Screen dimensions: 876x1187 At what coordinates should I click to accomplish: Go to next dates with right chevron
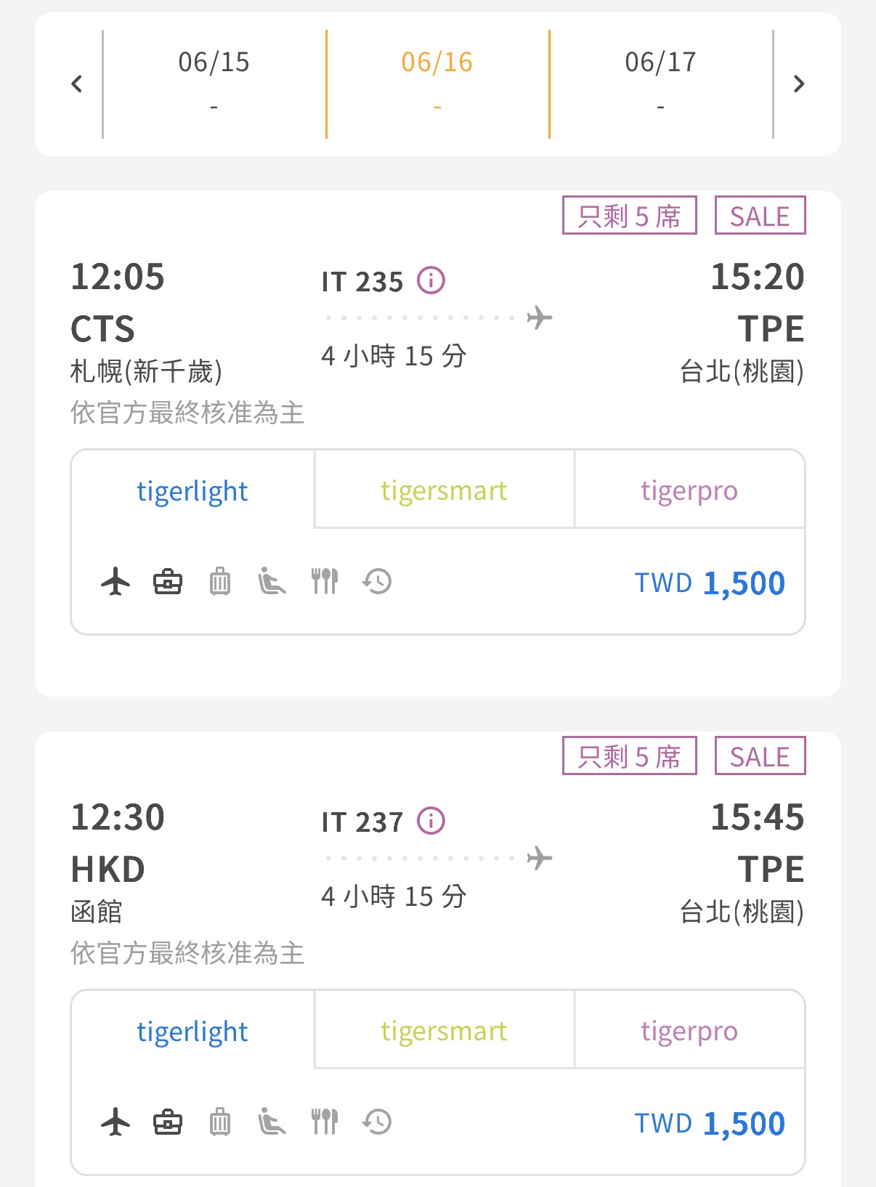799,84
